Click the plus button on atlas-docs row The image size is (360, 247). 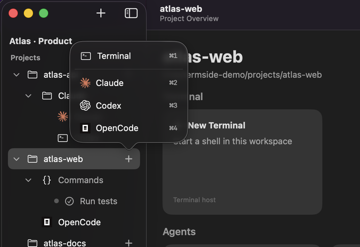(x=128, y=243)
